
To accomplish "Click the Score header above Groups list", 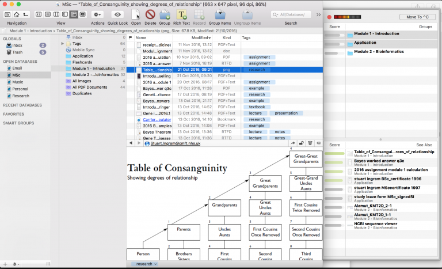I will pyautogui.click(x=334, y=26).
